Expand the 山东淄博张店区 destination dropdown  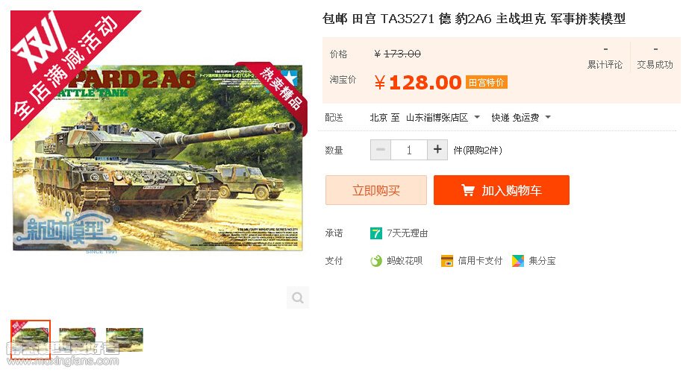[x=443, y=118]
